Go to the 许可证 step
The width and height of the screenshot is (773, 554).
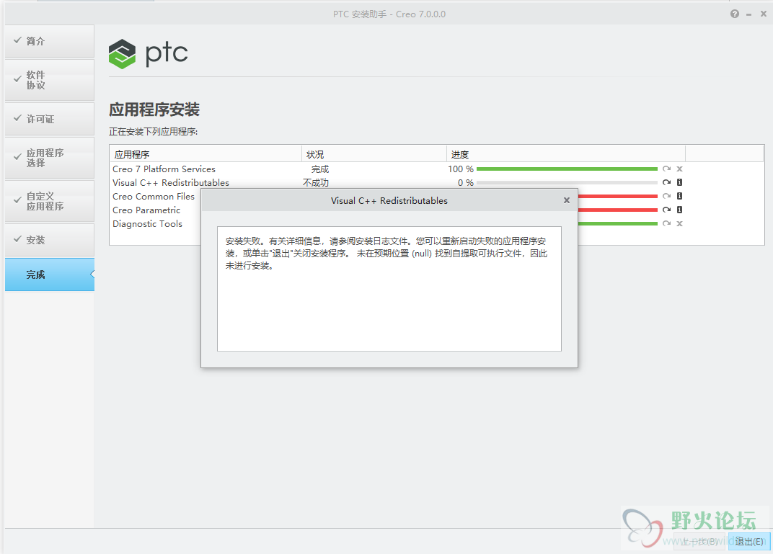tap(49, 119)
